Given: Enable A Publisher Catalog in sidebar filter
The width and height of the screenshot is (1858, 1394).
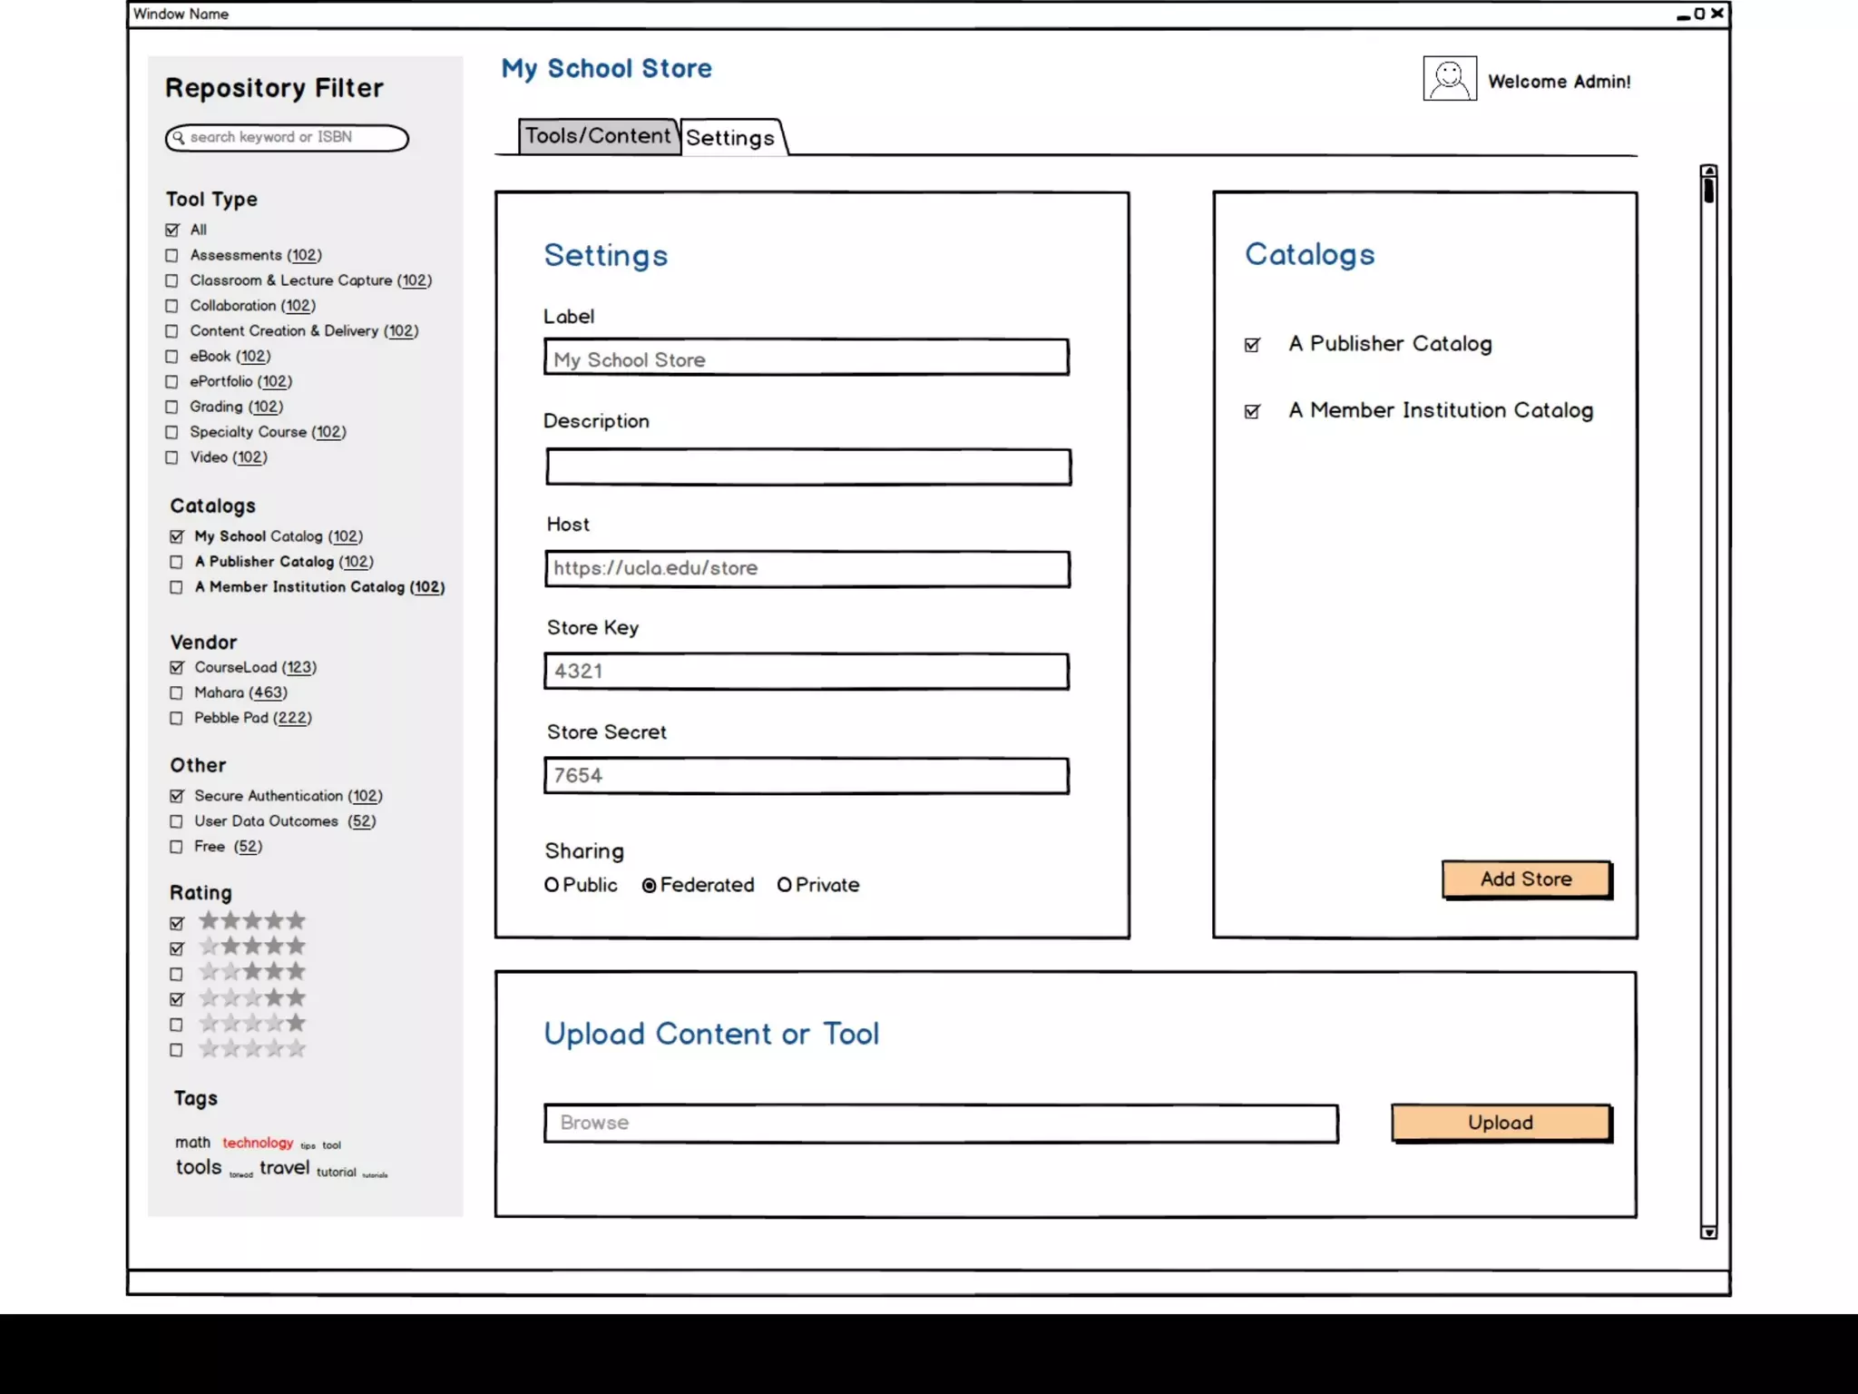Looking at the screenshot, I should pyautogui.click(x=177, y=563).
